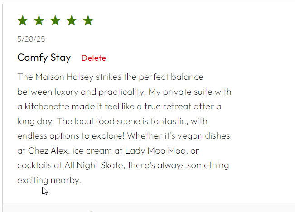The image size is (295, 212).
Task: Click the phrase perfect balance
Action: tap(171, 77)
